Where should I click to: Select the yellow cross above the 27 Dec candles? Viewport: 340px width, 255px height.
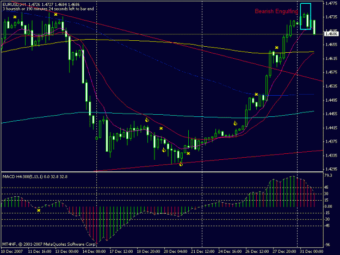277,47
